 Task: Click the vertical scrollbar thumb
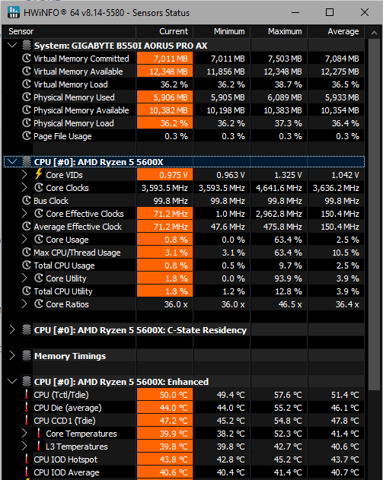coord(374,215)
